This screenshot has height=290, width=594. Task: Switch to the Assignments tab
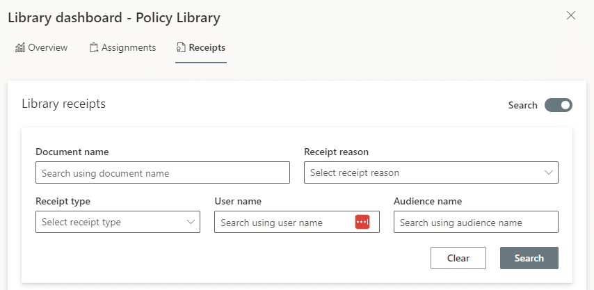pyautogui.click(x=122, y=48)
